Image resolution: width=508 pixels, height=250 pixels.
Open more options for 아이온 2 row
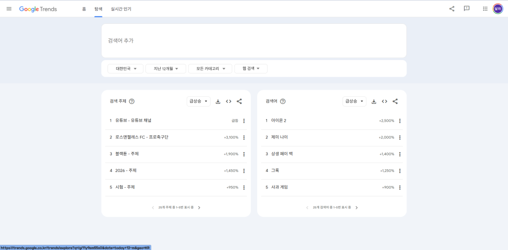pyautogui.click(x=400, y=121)
